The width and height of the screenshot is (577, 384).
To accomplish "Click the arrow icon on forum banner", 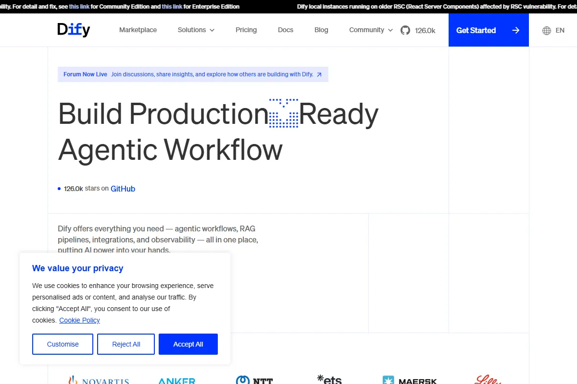I will [x=319, y=74].
